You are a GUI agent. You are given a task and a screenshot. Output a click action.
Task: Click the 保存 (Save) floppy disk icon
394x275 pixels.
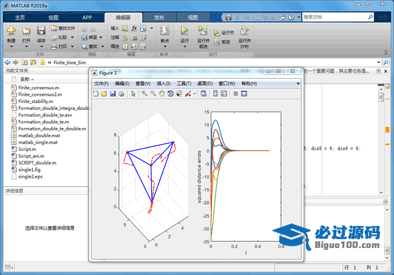click(41, 30)
